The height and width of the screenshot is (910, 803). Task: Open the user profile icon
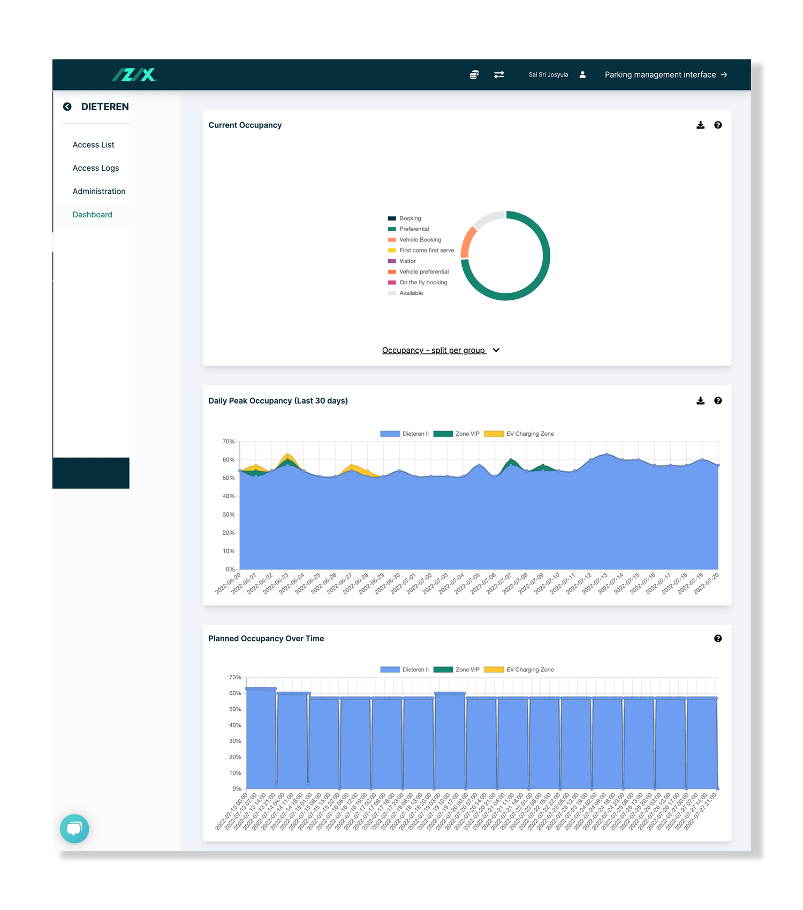[x=582, y=75]
